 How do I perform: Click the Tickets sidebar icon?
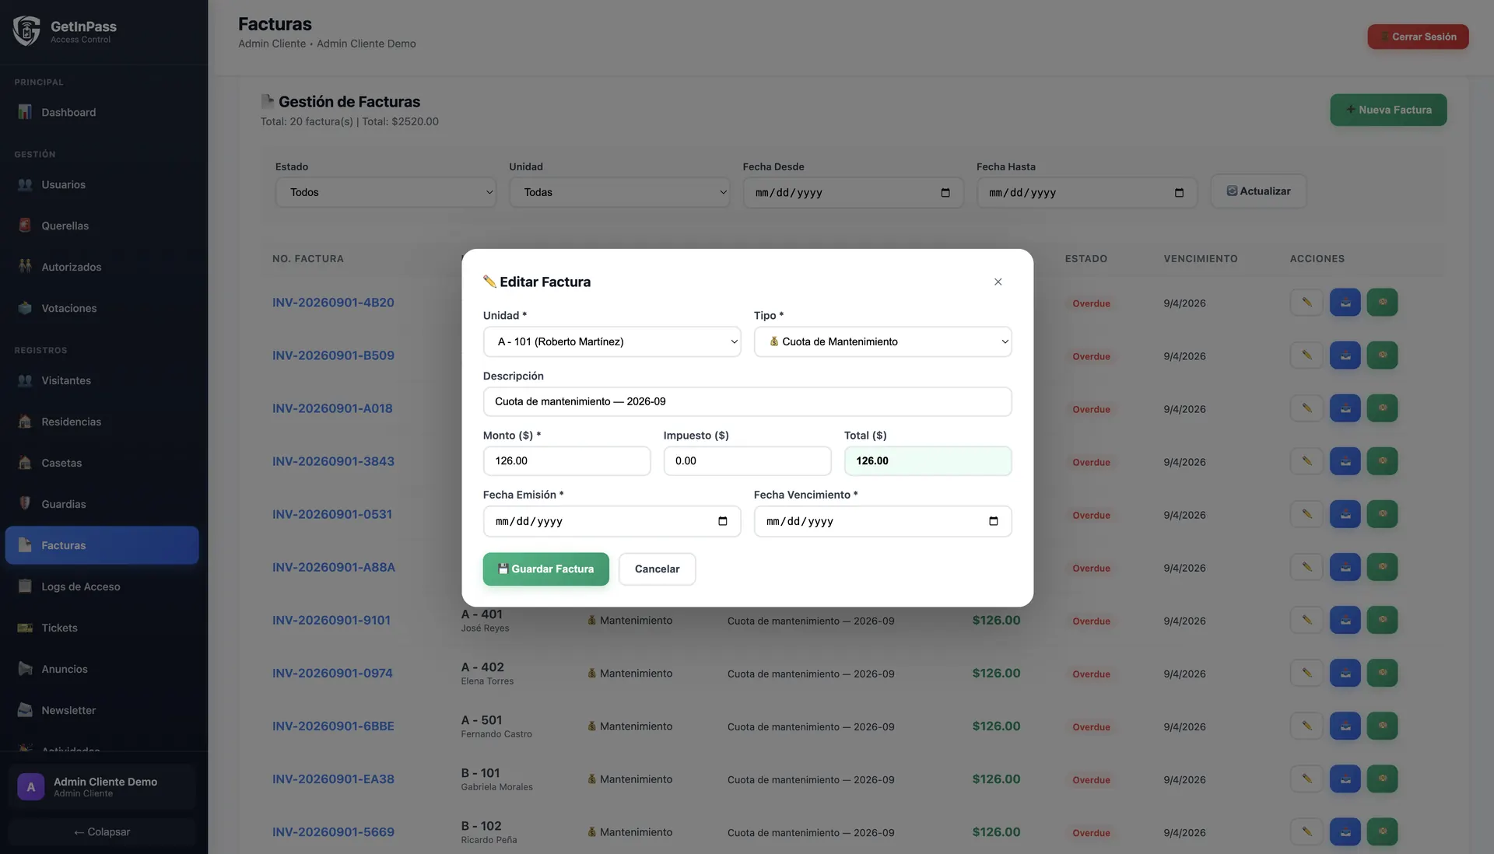(25, 627)
